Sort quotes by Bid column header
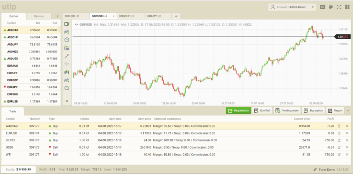Screen dimensions: 353x174 click(38, 23)
